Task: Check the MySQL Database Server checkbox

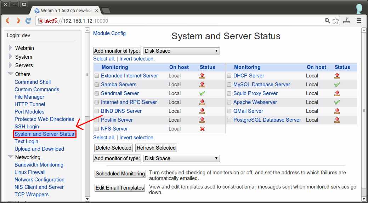Action: point(229,85)
